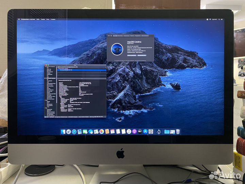Switch to Память tab in About This Mac
Viewport: 245px width, 184px height.
[132, 36]
